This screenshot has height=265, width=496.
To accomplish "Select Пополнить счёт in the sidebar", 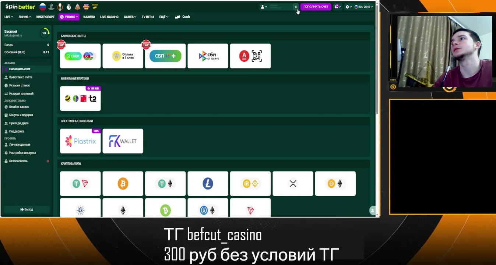I will (27, 69).
